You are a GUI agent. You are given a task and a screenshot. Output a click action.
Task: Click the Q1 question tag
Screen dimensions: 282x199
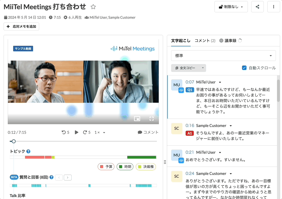190,90
